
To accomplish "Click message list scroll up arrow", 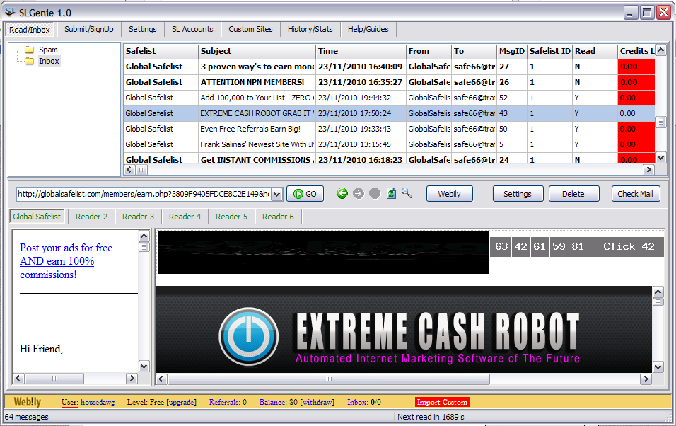I will [x=660, y=50].
